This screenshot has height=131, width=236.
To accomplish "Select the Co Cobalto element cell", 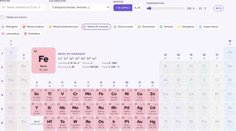I will [114, 95].
